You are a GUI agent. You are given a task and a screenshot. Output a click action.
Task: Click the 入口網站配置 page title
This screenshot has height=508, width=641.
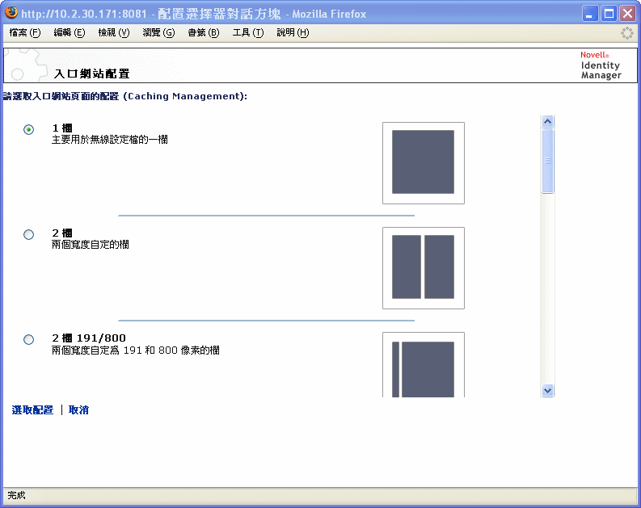coord(92,74)
